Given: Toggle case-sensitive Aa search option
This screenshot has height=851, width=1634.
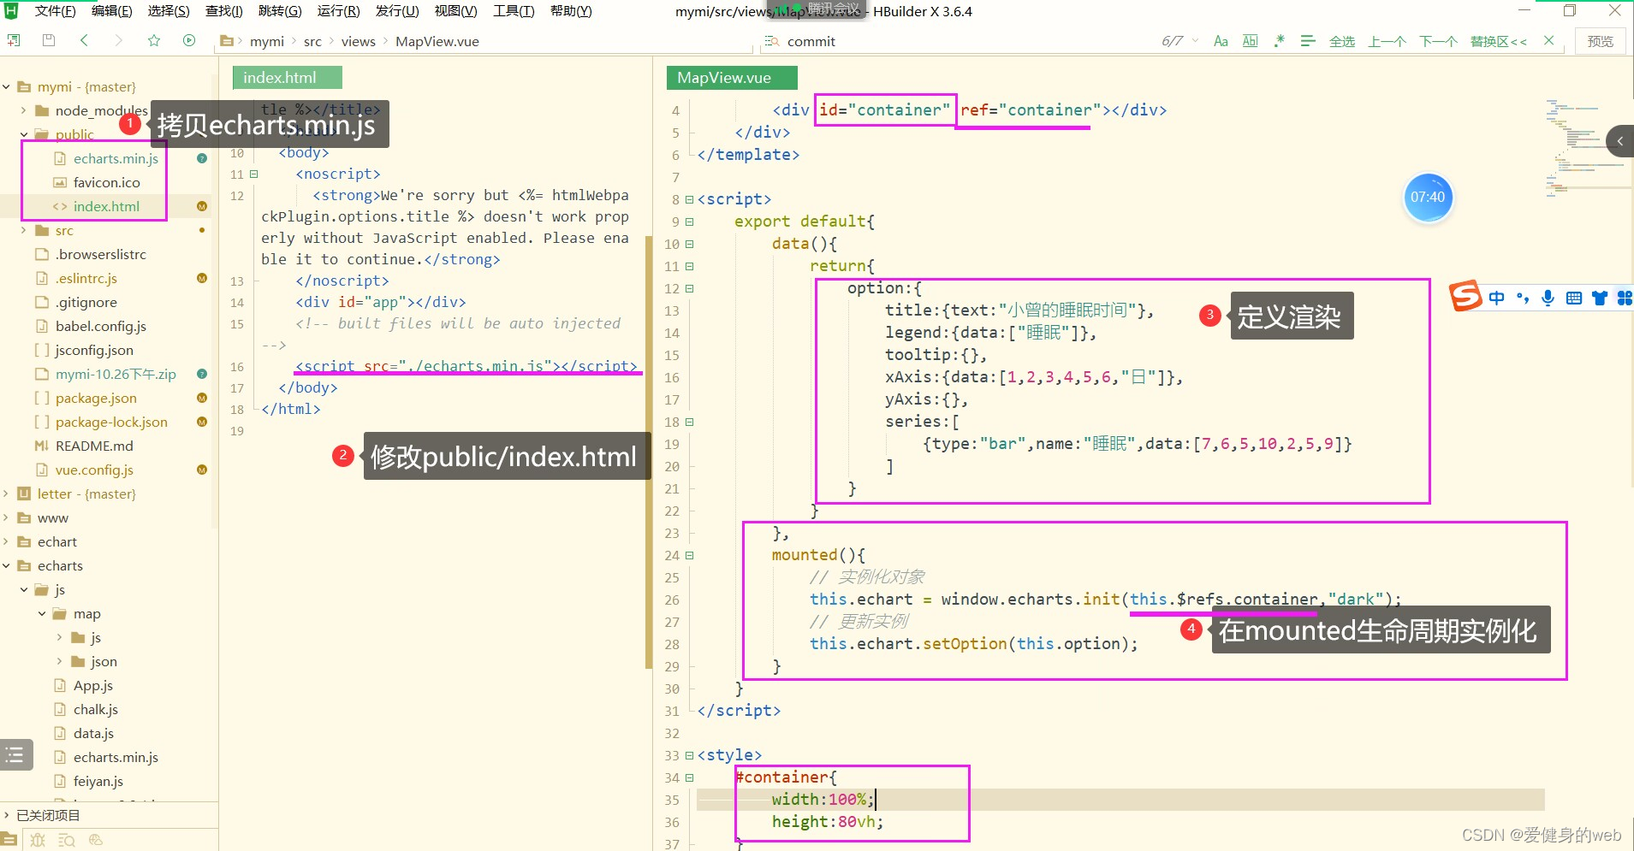Looking at the screenshot, I should pos(1221,41).
